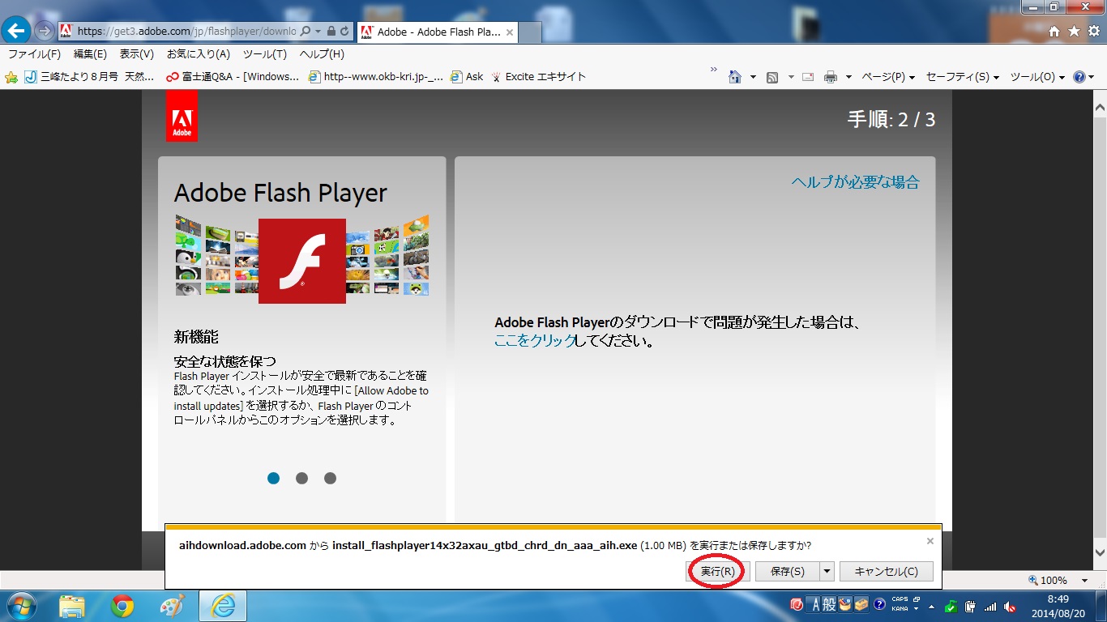Expand the command bar overflow chevron
This screenshot has width=1107, height=622.
pos(714,70)
